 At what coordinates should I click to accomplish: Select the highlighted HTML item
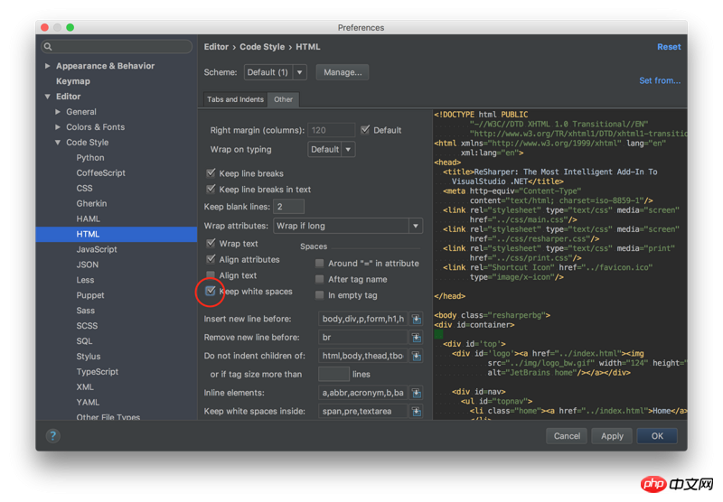117,234
